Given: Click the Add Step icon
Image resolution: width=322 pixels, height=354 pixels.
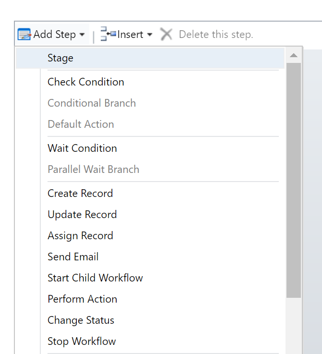Looking at the screenshot, I should tap(24, 35).
